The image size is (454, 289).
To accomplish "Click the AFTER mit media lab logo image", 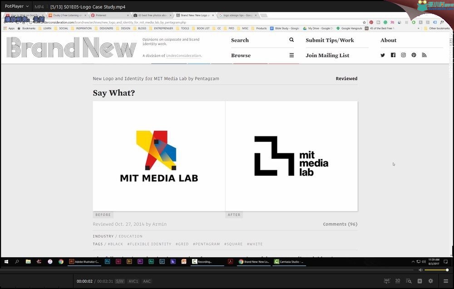I will click(x=291, y=156).
